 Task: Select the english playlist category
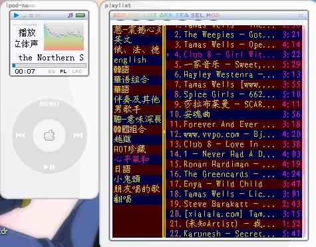138,60
